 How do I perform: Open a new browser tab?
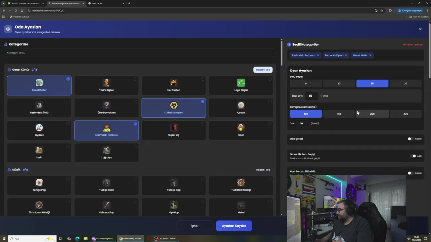[129, 3]
